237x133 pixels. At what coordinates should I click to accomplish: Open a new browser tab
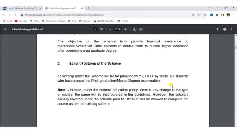(89, 8)
